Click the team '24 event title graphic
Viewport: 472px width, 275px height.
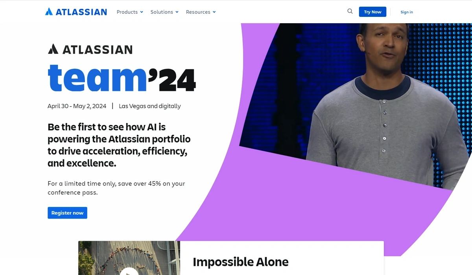122,78
